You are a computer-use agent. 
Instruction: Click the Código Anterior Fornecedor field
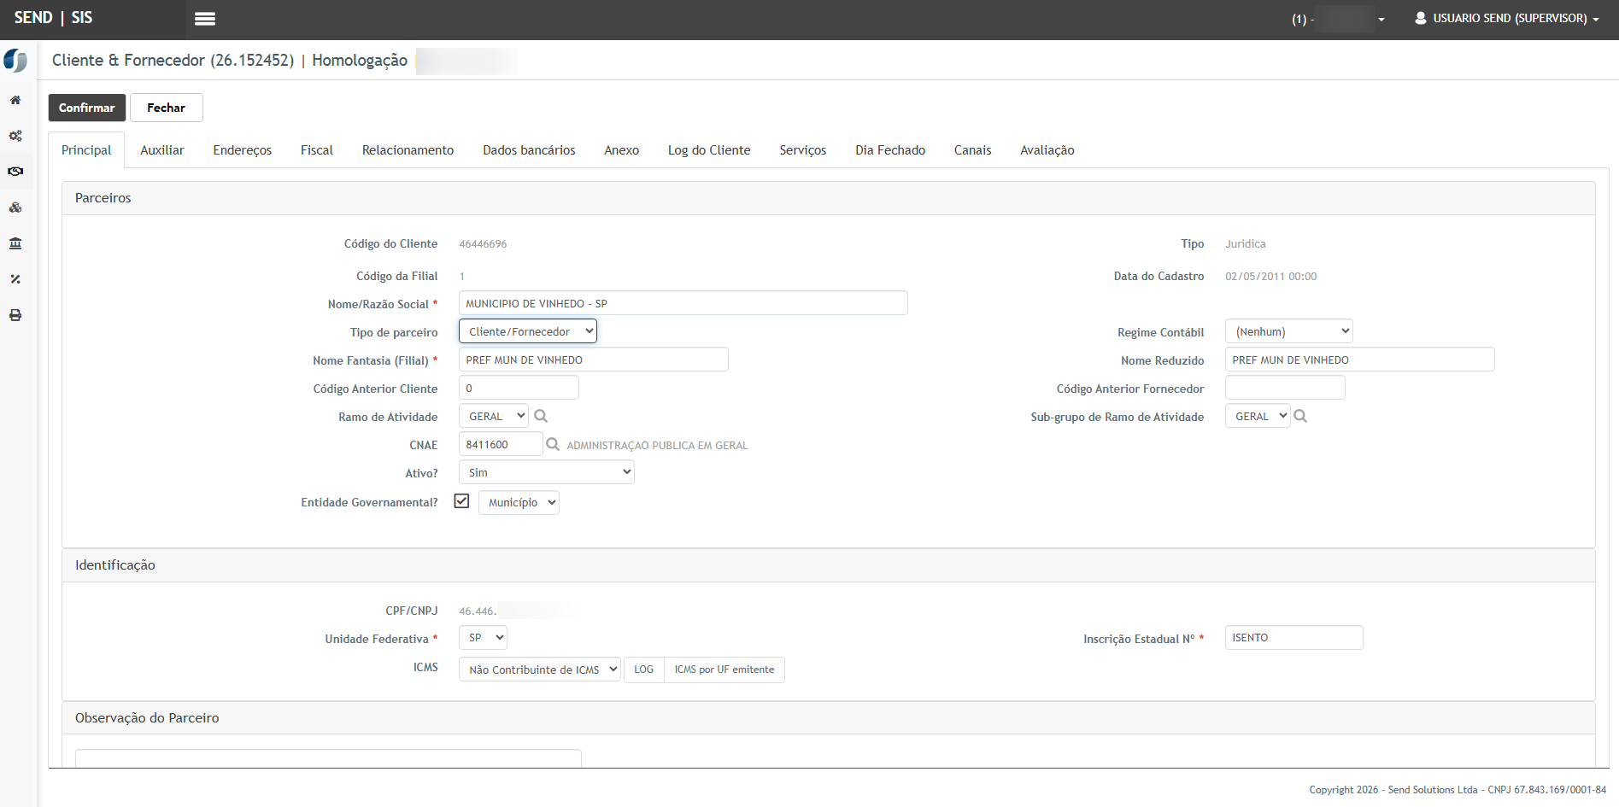tap(1285, 388)
